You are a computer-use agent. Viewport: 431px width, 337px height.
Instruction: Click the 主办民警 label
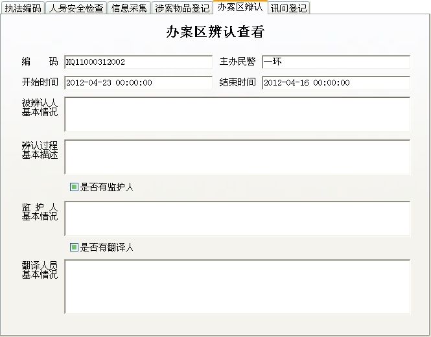click(x=237, y=62)
